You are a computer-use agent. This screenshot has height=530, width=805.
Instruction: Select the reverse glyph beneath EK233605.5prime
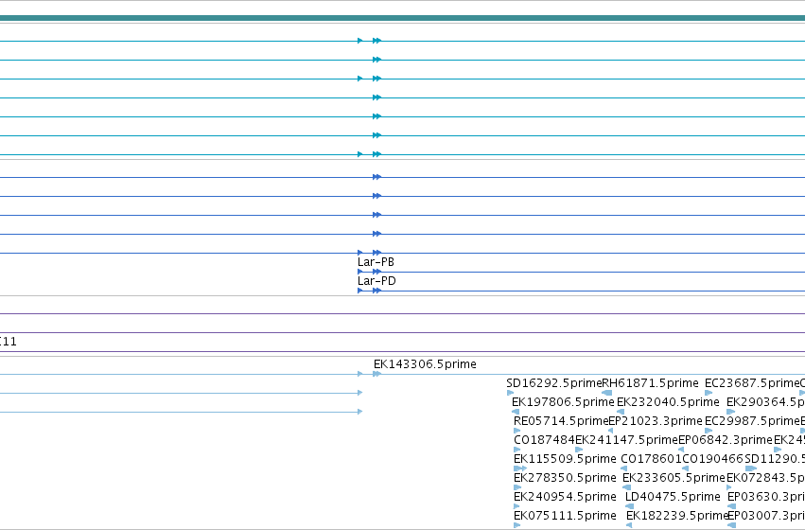[x=626, y=487]
